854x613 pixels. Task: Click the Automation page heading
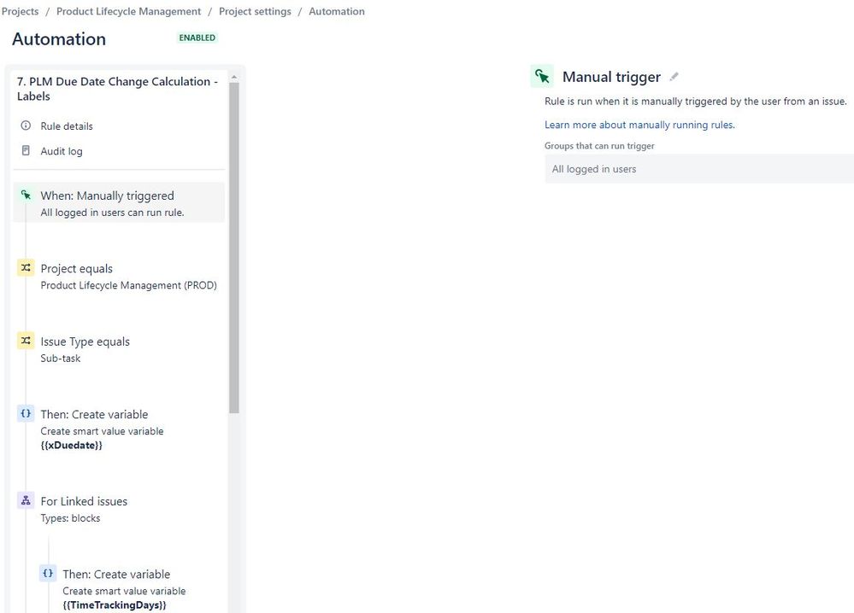[x=59, y=39]
